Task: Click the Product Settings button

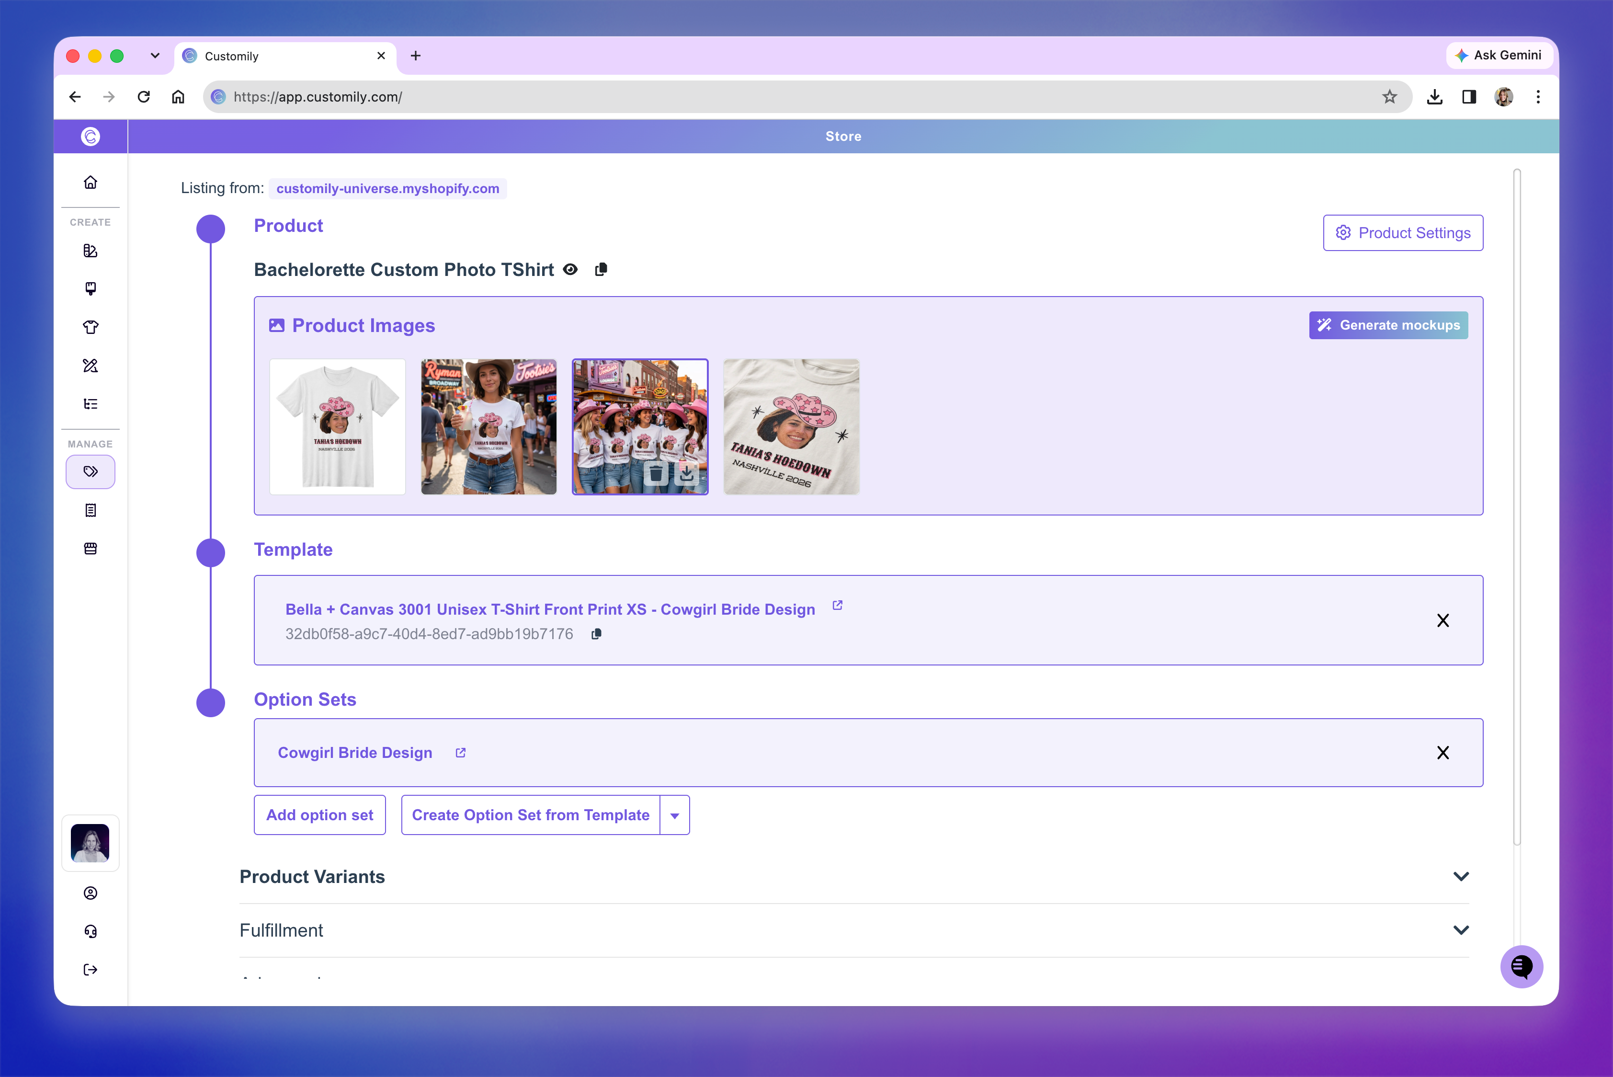Action: click(1402, 233)
